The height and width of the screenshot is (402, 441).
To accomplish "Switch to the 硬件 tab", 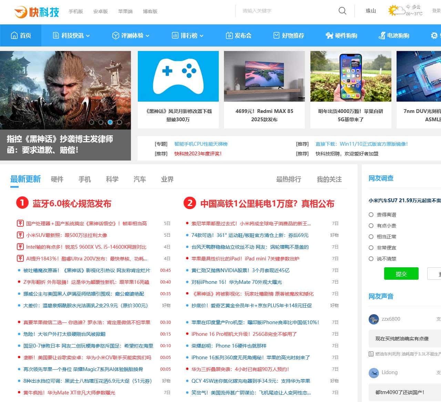I will 57,179.
